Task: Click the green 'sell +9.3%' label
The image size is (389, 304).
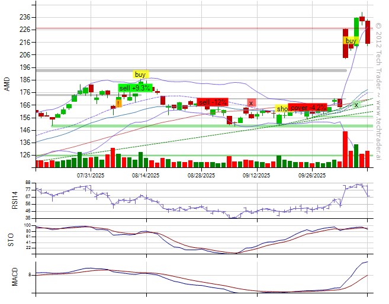Action: click(x=134, y=88)
